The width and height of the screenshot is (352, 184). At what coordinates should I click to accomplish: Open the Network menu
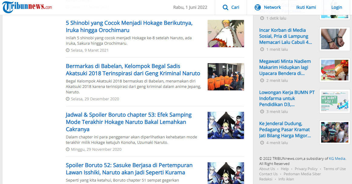[268, 7]
